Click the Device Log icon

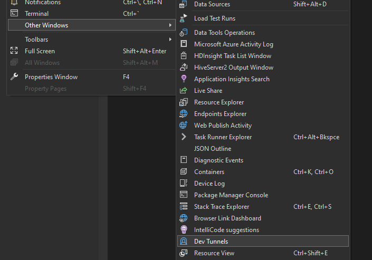coord(184,184)
